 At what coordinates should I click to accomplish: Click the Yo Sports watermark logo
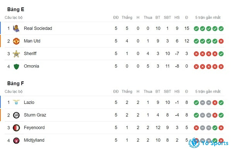(x=208, y=143)
